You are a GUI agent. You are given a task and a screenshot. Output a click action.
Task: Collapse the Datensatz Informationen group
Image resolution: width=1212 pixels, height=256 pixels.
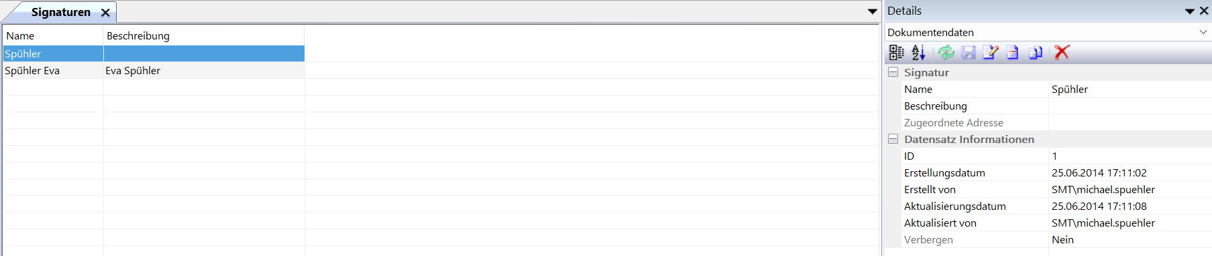(893, 139)
